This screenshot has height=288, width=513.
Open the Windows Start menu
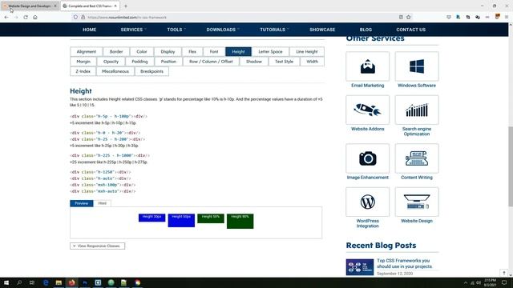[6, 282]
